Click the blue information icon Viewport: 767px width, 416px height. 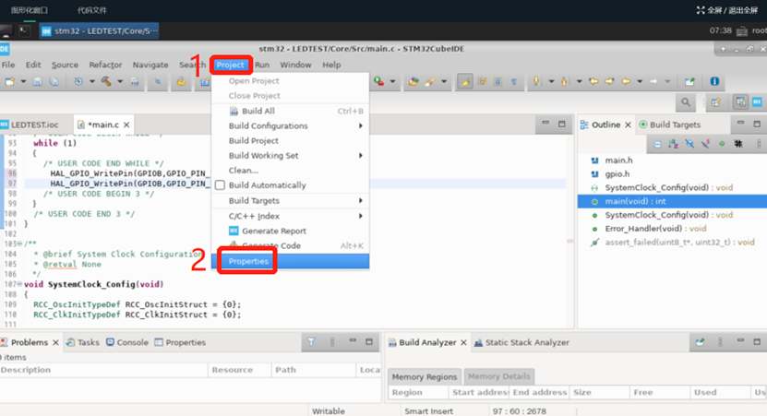pyautogui.click(x=714, y=81)
